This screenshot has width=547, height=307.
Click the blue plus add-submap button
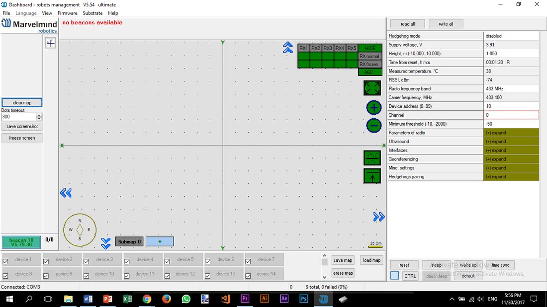click(x=160, y=241)
